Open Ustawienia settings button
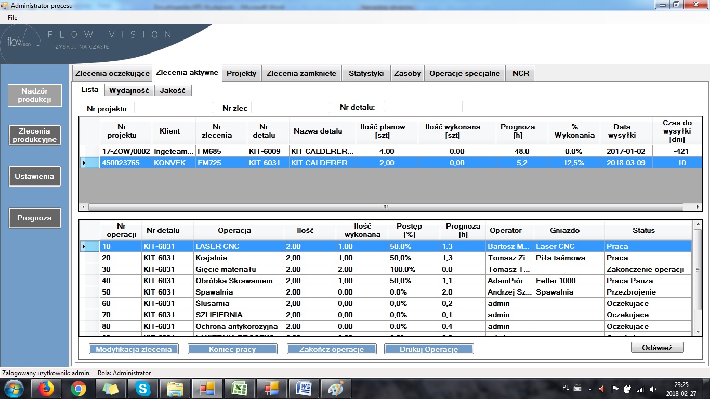This screenshot has width=710, height=399. pos(34,176)
